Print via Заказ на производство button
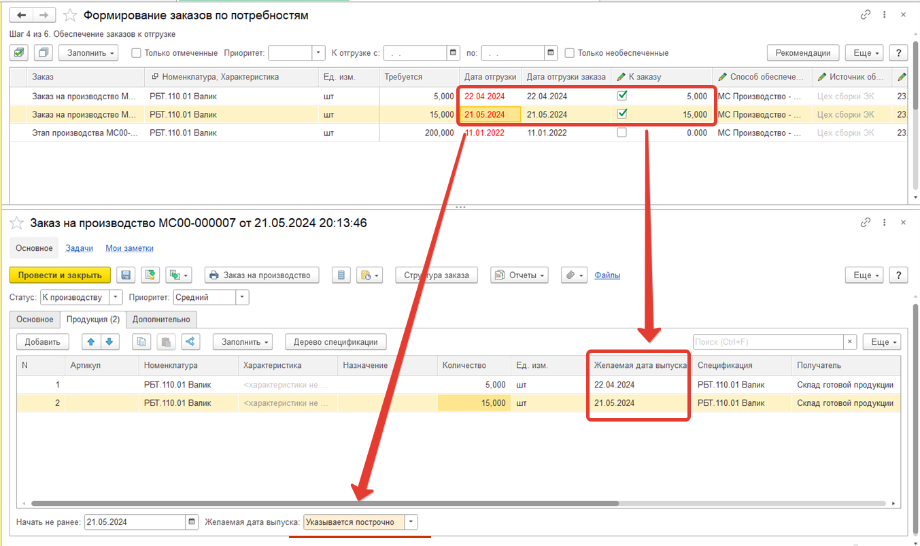Screen dimensions: 920x546 point(262,275)
